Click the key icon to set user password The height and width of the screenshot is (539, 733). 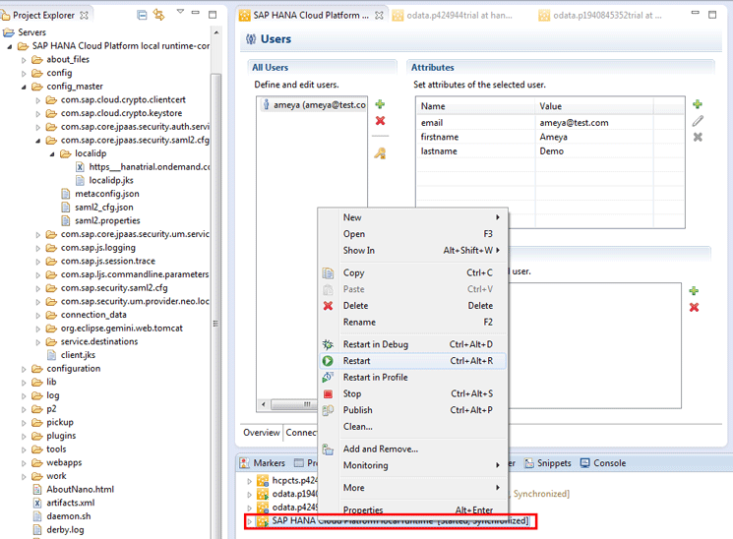380,152
